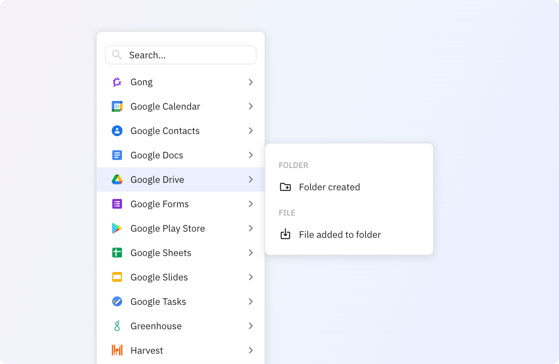Click the Google Docs icon
The height and width of the screenshot is (364, 559).
click(117, 155)
